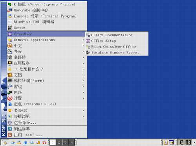
Task: Click the 文档 documents icon
Action: pos(10,75)
